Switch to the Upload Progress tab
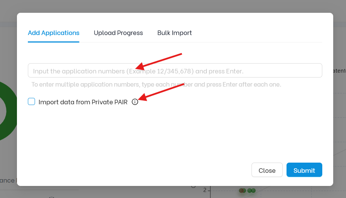Screen dimensions: 346x198 tap(118, 33)
